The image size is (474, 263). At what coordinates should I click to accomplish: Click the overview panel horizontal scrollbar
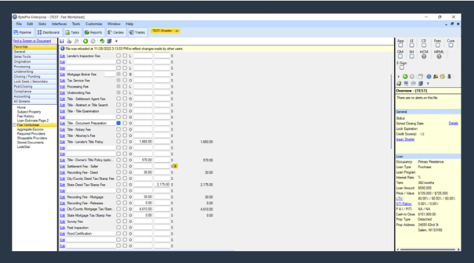click(427, 250)
